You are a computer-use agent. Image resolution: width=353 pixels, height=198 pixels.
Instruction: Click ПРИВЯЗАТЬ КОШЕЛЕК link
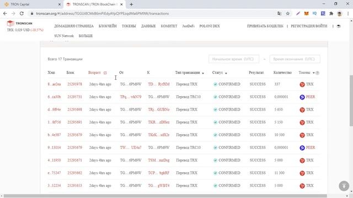(x=265, y=26)
